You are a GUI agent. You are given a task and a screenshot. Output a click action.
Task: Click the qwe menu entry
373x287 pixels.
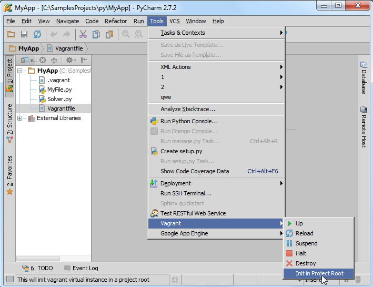pos(216,97)
